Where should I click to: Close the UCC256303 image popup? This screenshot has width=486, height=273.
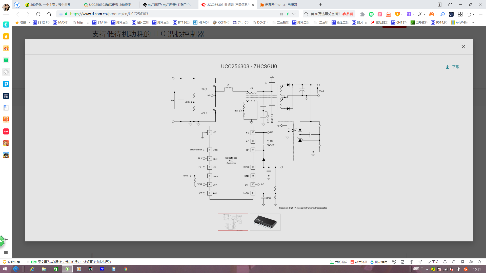click(463, 47)
